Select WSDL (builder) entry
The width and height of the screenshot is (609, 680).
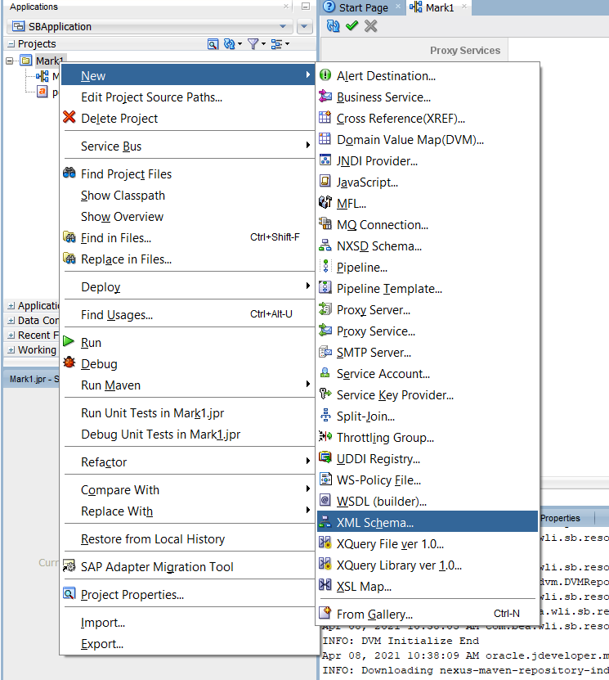click(x=382, y=501)
